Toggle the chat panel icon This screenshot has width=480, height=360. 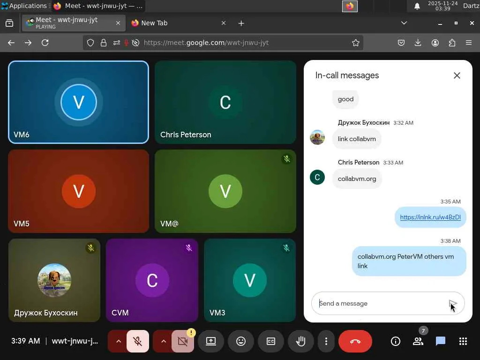[441, 341]
